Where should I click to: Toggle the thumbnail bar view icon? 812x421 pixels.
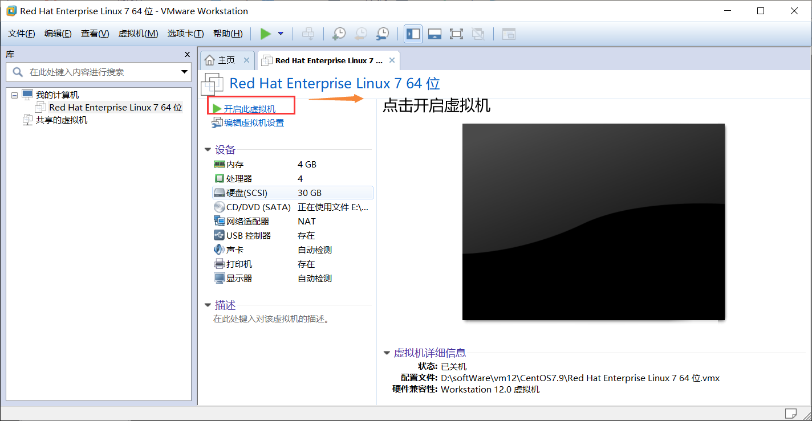[435, 34]
